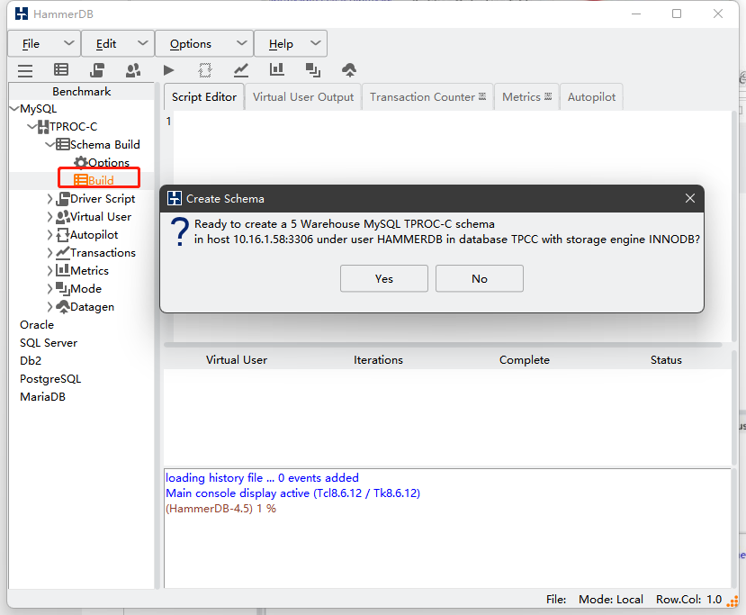This screenshot has height=615, width=746.
Task: Switch to the Virtual User Output tab
Action: pyautogui.click(x=303, y=97)
